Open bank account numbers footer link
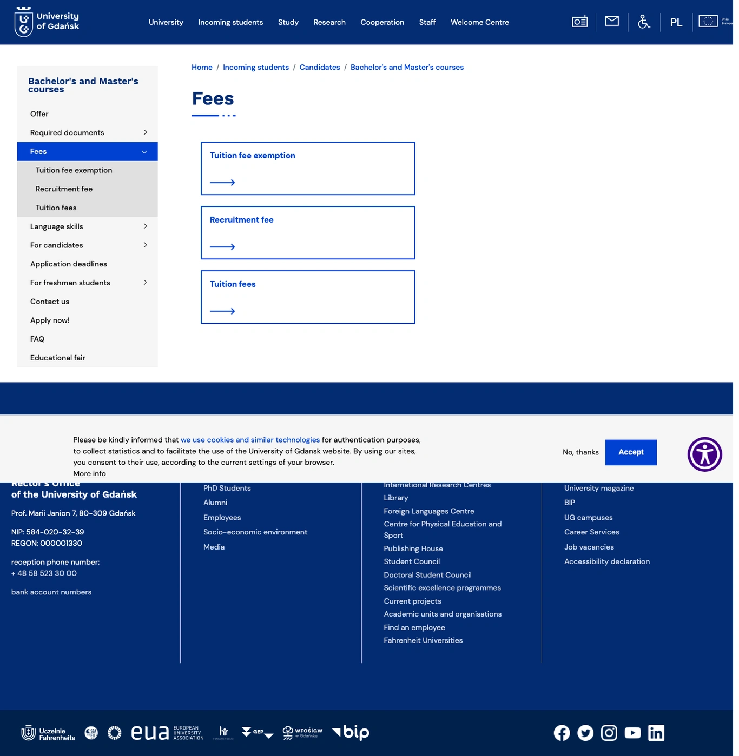This screenshot has height=756, width=739. tap(51, 592)
